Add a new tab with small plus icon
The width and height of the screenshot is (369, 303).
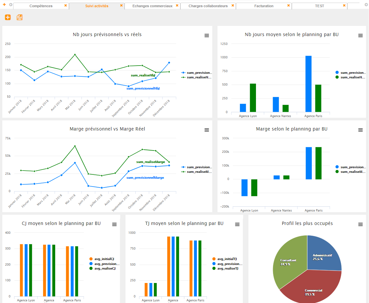click(5, 5)
